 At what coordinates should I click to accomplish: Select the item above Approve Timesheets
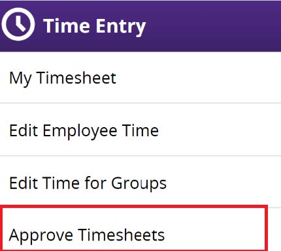(140, 181)
